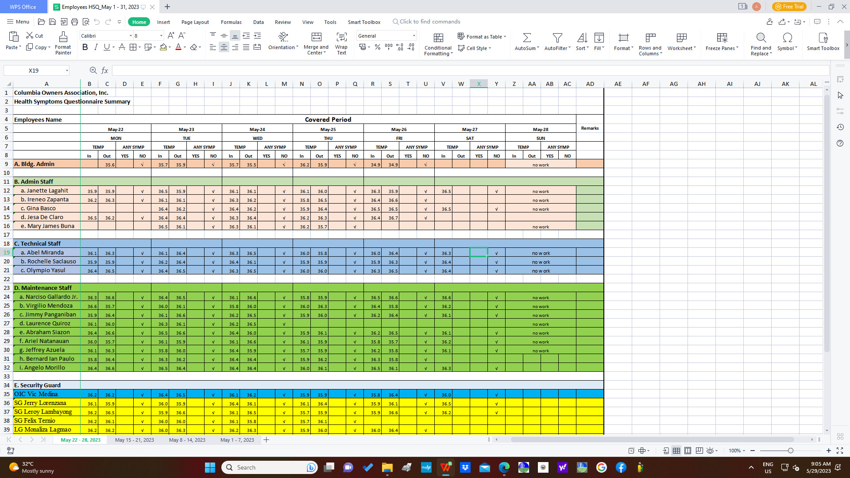Click the Format Painter icon

63,37
